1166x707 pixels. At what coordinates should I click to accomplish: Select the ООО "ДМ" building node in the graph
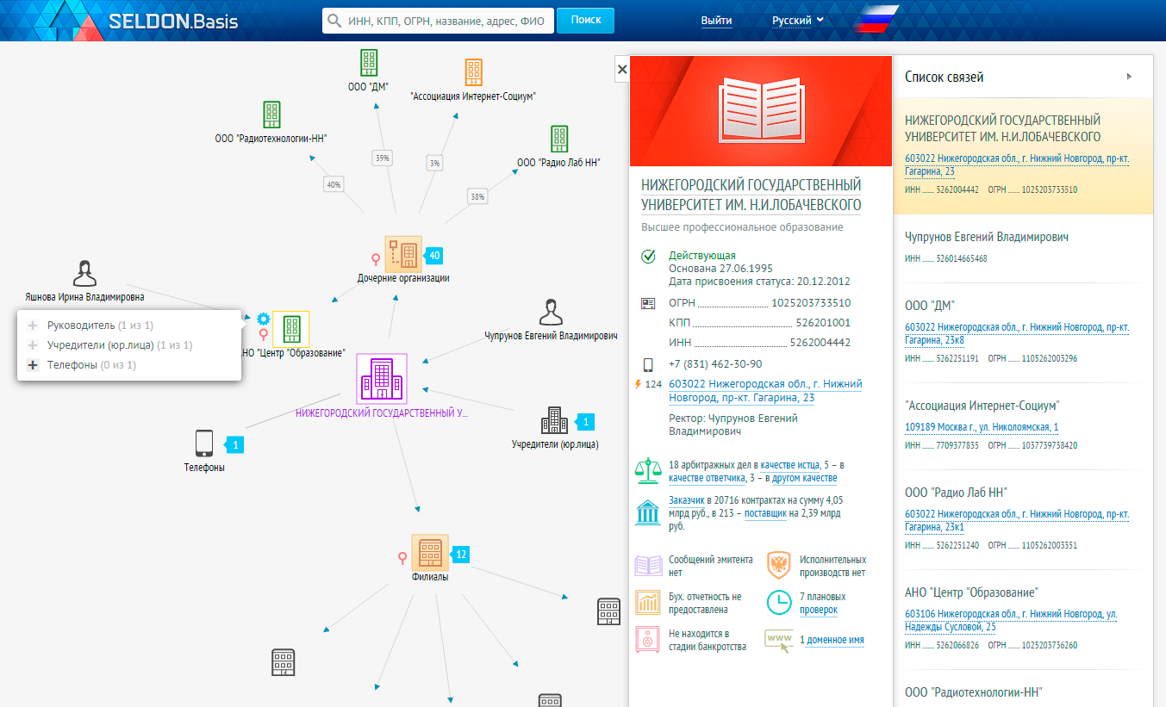click(369, 63)
